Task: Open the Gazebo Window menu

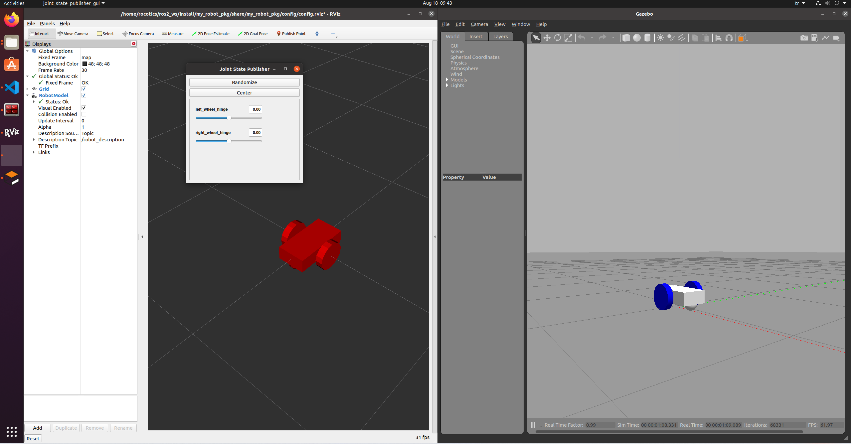Action: (521, 24)
